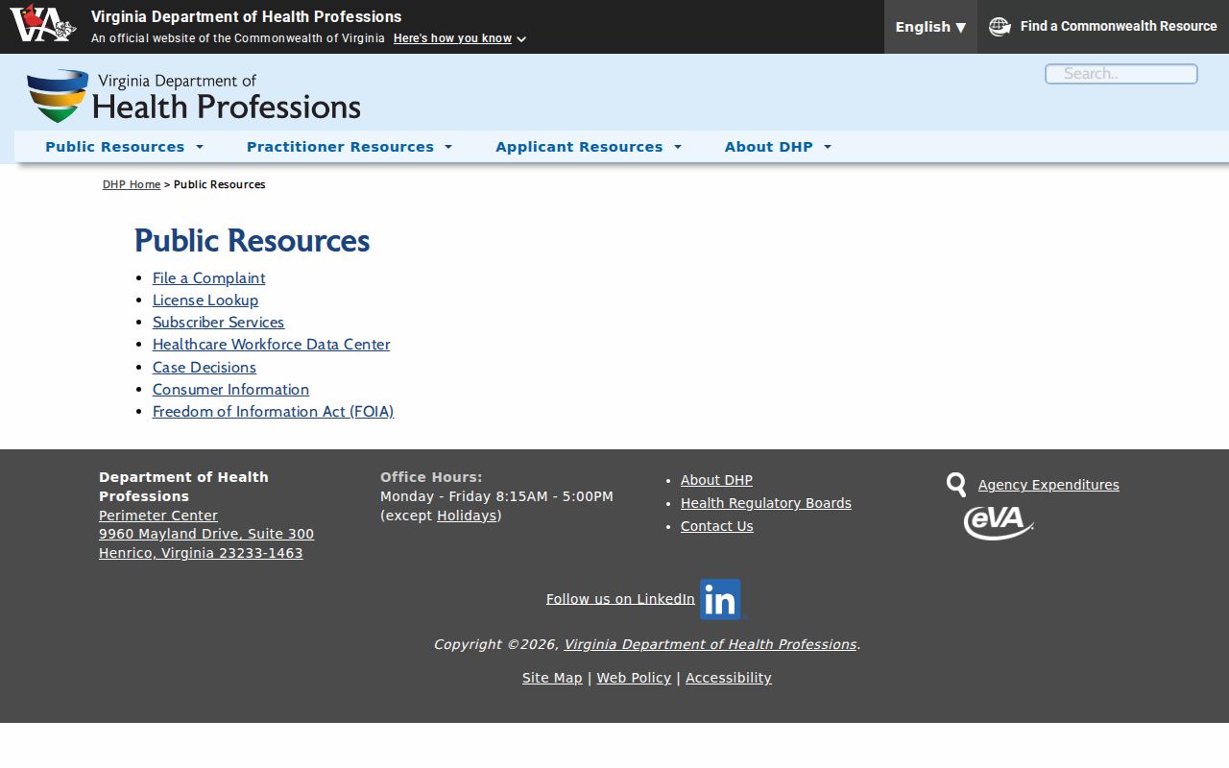Open the Site Map link
Image resolution: width=1229 pixels, height=768 pixels.
click(552, 678)
